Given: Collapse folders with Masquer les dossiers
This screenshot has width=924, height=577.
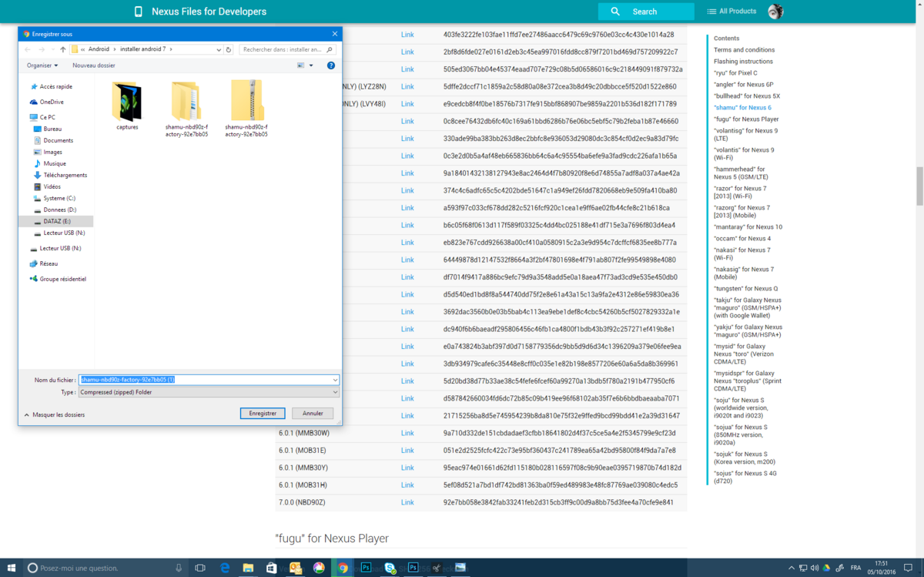Looking at the screenshot, I should 54,414.
